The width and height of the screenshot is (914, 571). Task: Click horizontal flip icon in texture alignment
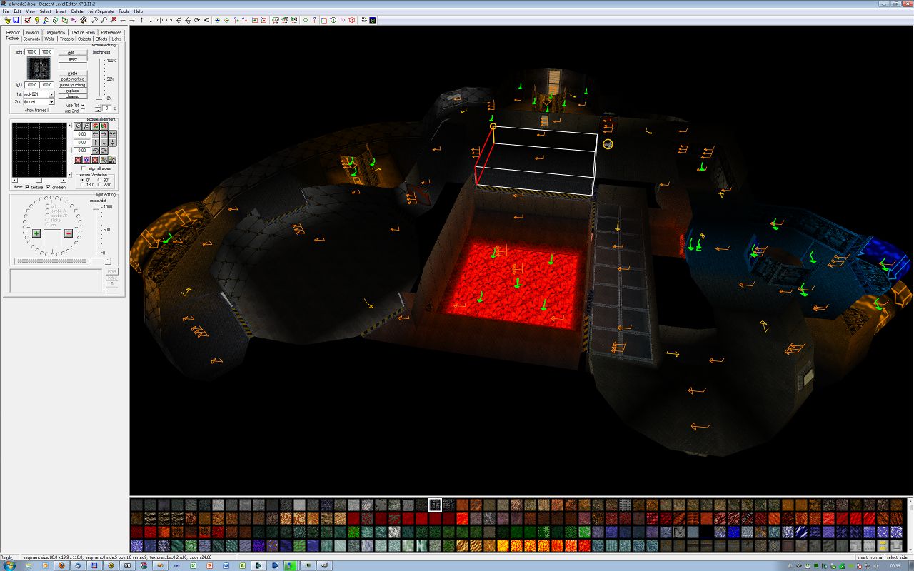[112, 134]
